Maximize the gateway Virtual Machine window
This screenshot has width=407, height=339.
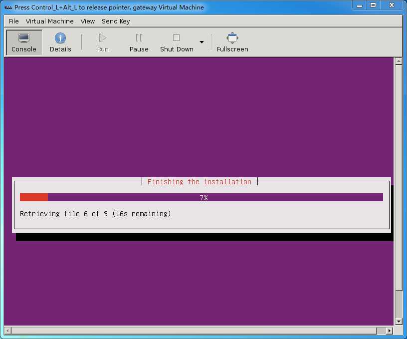point(373,5)
